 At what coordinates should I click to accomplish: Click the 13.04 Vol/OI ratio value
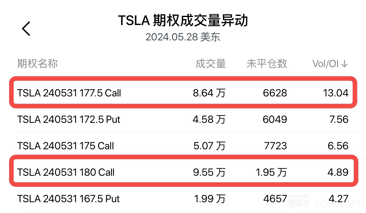336,93
